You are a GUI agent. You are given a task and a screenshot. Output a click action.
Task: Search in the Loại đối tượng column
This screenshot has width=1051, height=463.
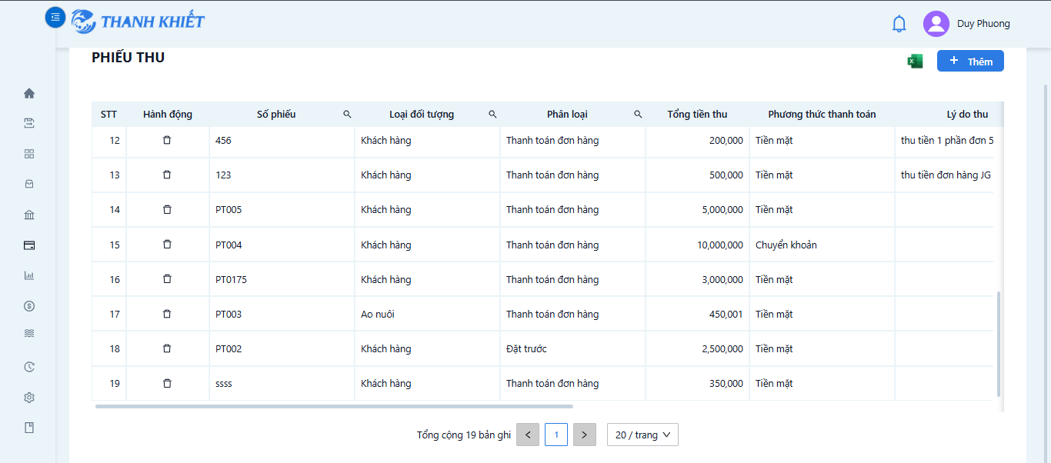(492, 114)
